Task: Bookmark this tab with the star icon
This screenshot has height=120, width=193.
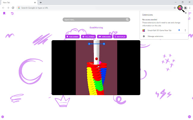Action: click(175, 8)
